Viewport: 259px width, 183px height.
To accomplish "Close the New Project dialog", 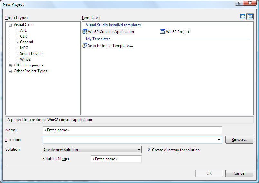I will (x=250, y=3).
